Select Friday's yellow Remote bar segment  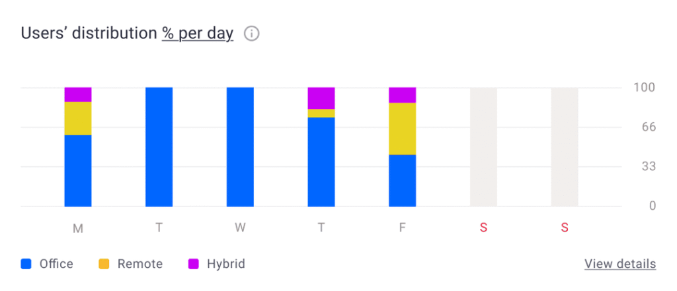pos(402,129)
